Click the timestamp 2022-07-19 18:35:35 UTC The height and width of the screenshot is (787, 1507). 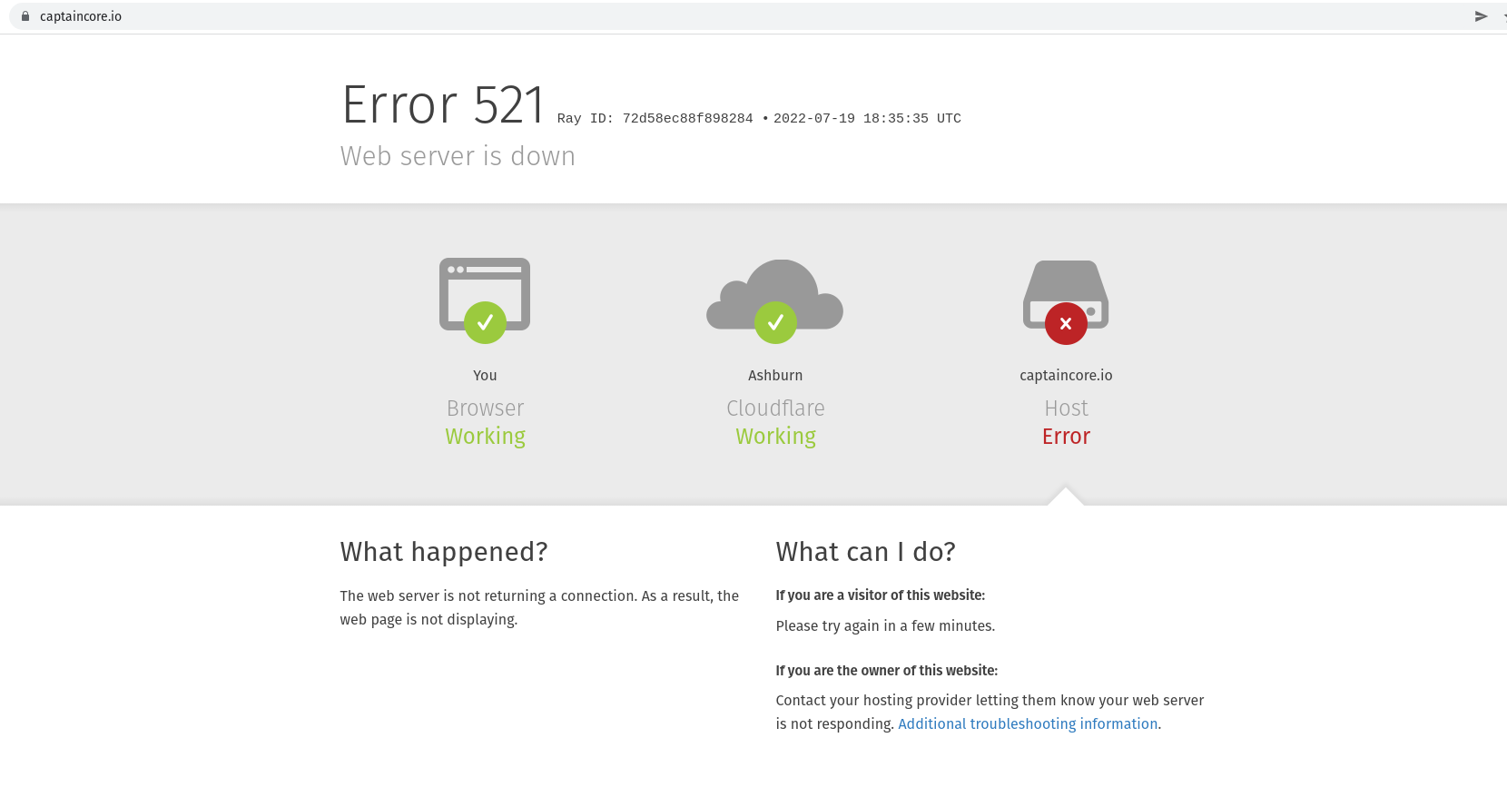pyautogui.click(x=867, y=119)
